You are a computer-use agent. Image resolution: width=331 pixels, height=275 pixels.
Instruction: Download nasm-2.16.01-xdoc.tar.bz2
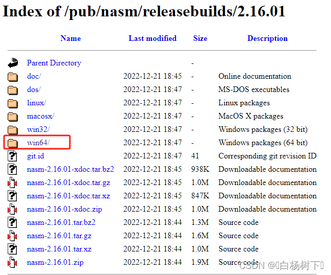pos(70,169)
